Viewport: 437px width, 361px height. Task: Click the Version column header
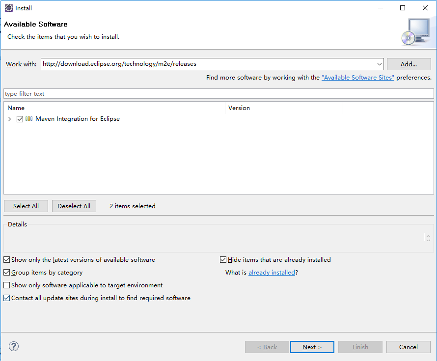tap(284, 108)
